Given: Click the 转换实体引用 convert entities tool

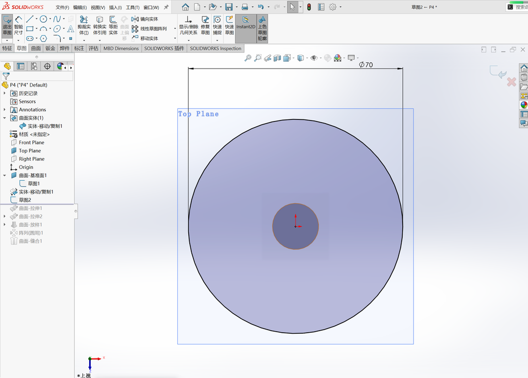Looking at the screenshot, I should point(100,26).
